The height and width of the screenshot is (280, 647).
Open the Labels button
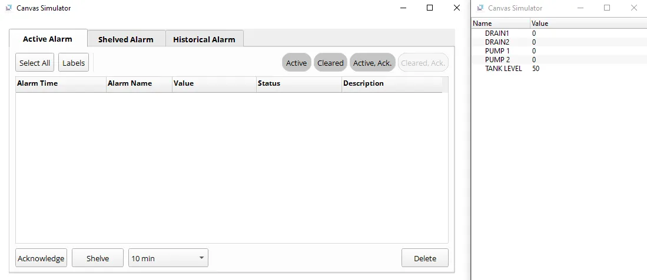[74, 63]
